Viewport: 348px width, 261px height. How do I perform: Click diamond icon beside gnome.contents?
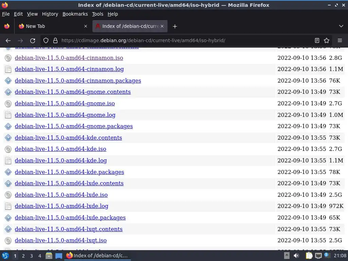(x=8, y=92)
